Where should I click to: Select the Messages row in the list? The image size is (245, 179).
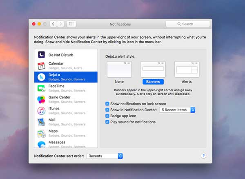point(66,143)
